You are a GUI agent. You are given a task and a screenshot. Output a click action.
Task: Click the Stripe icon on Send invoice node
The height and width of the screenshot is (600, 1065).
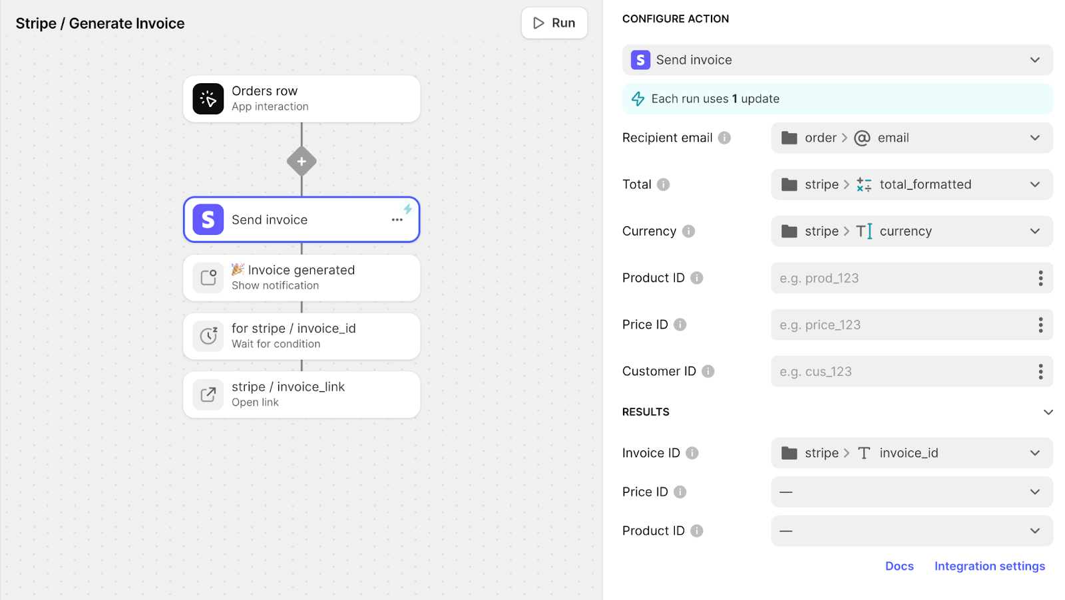(x=208, y=220)
